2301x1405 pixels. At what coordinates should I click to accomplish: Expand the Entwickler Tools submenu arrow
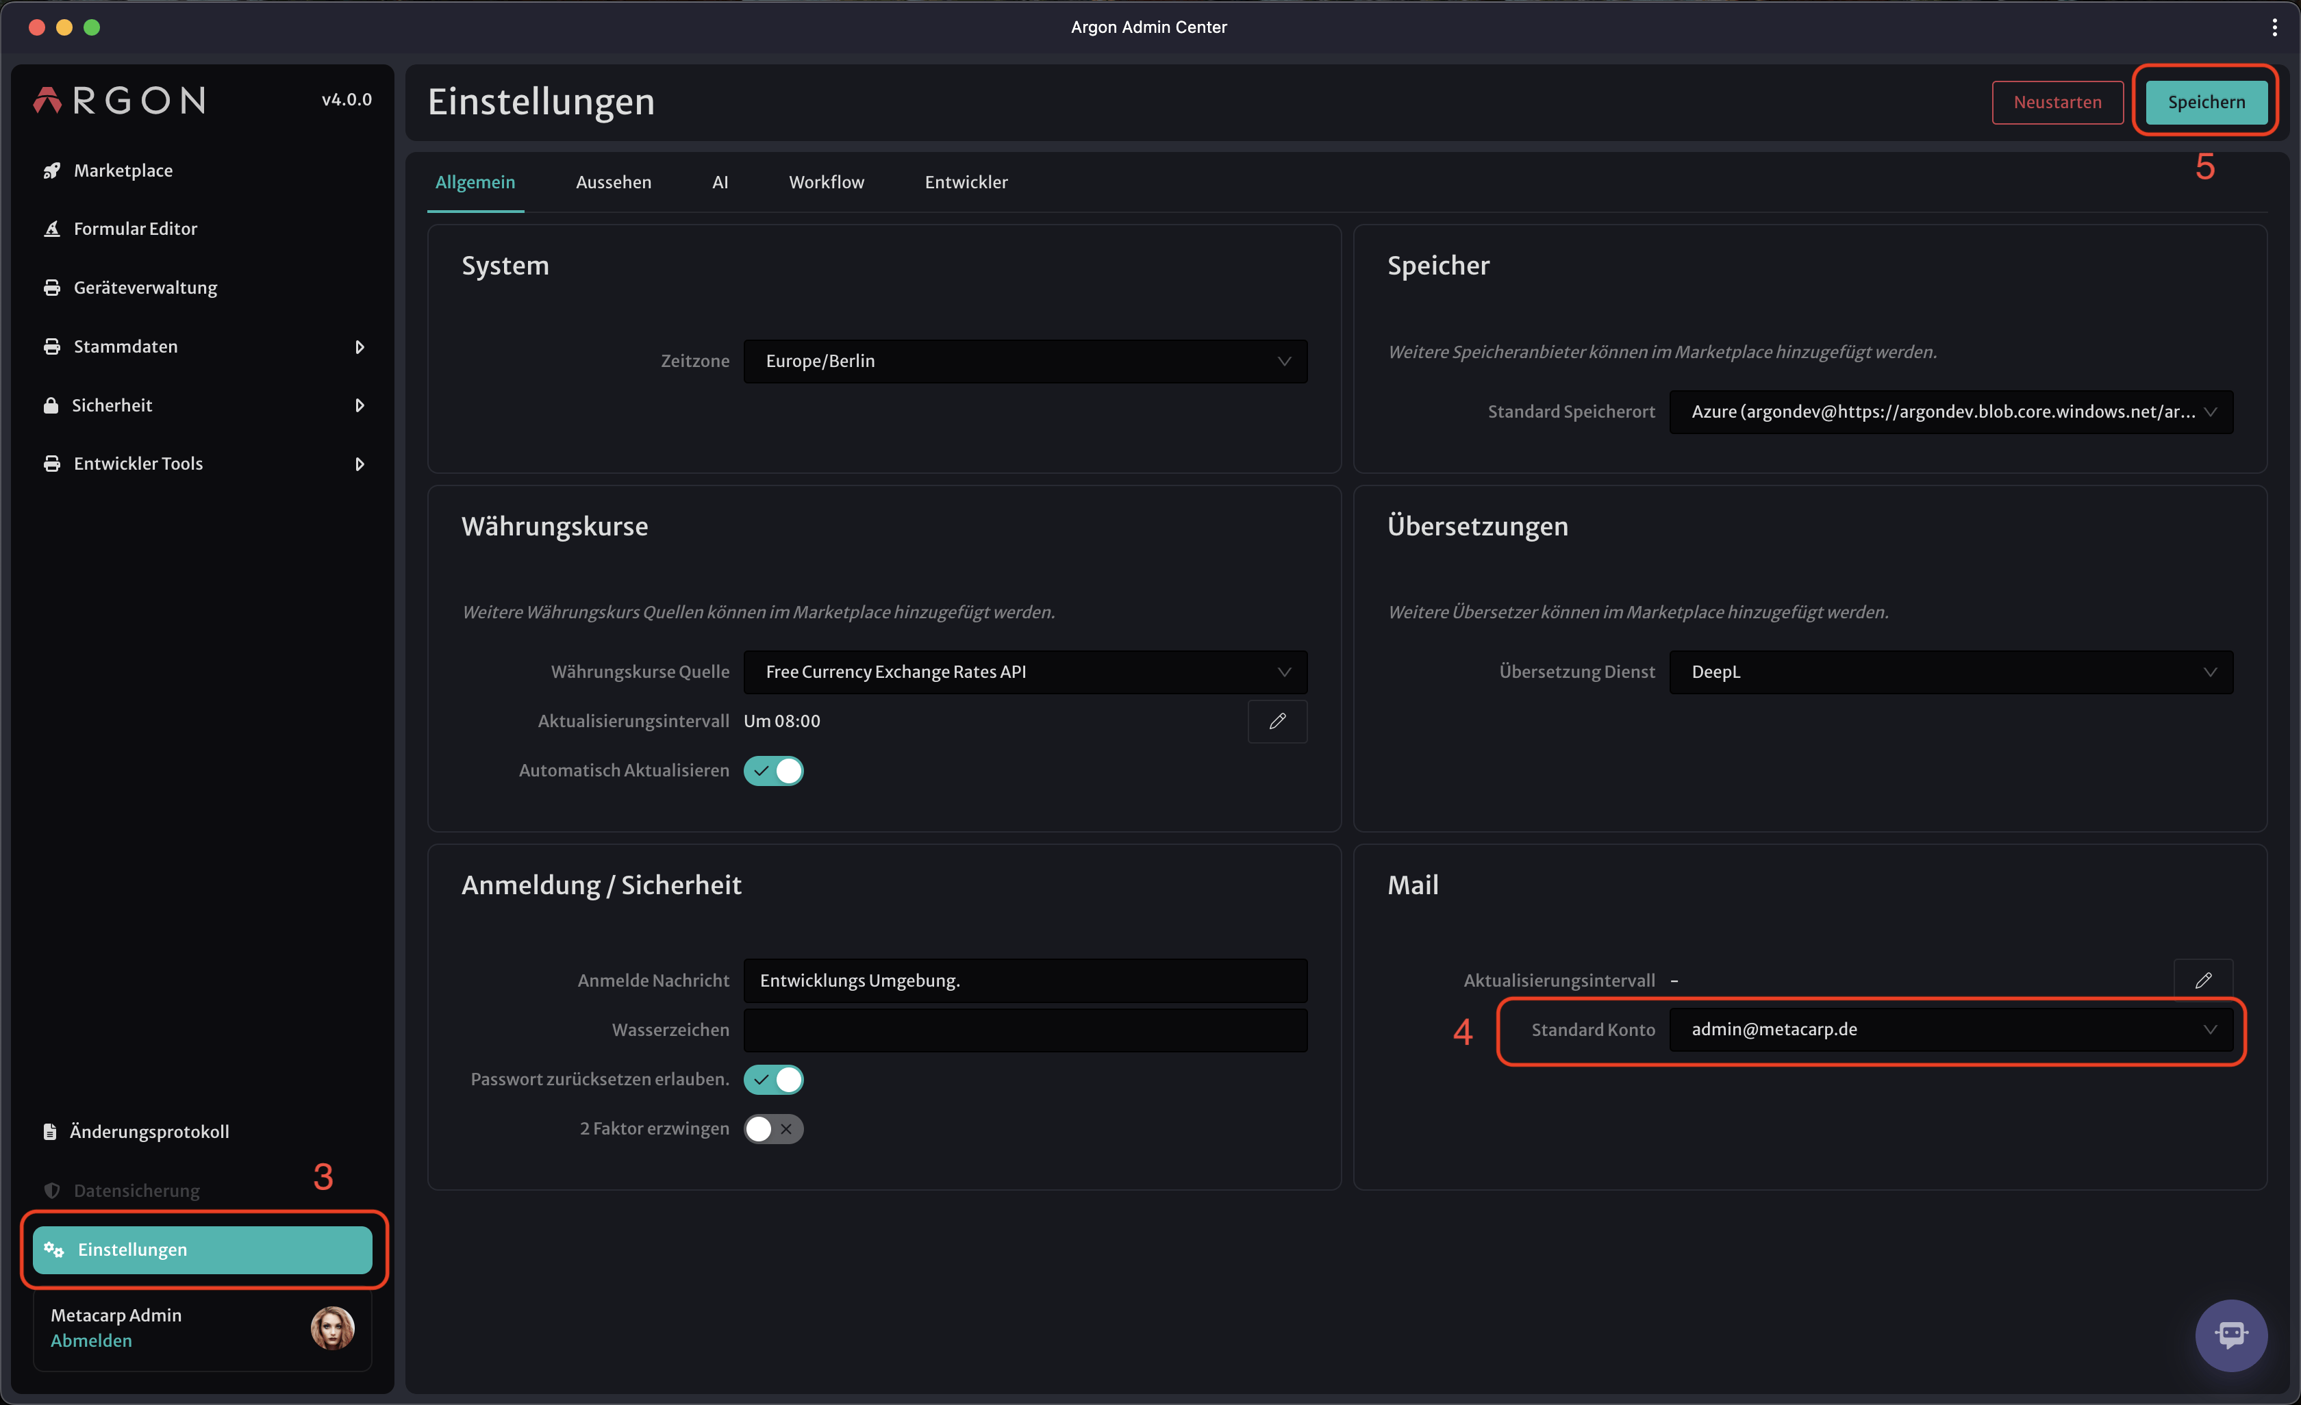point(360,464)
